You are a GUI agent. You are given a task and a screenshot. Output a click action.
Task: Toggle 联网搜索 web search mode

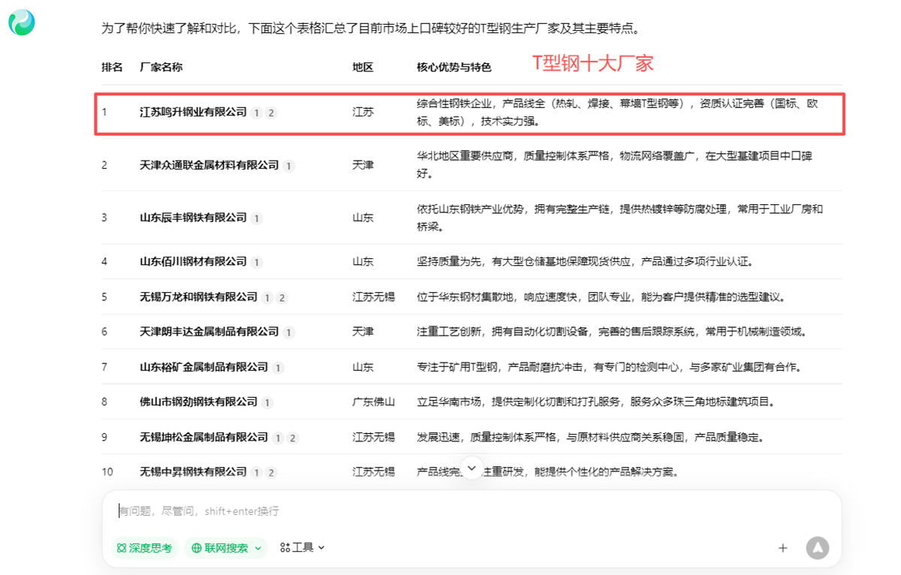(x=219, y=548)
